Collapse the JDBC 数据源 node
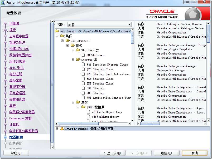Screen dimensions: 212x159 pyautogui.click(x=78, y=107)
